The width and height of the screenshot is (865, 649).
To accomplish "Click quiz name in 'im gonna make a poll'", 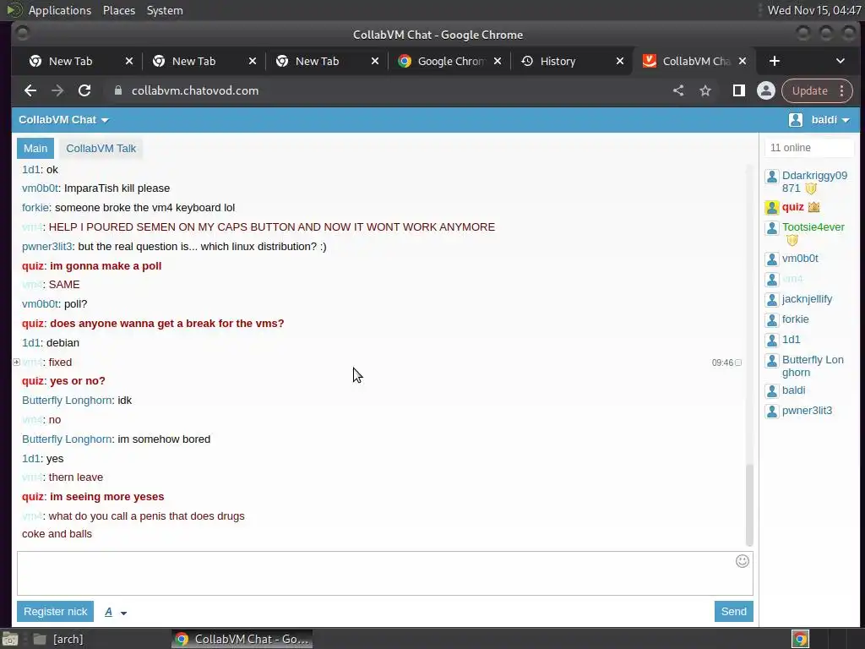I will coord(33,266).
